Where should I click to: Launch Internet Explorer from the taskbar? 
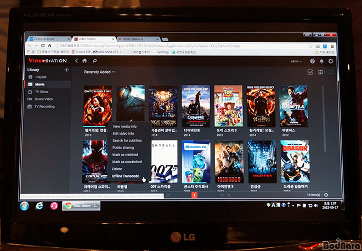click(39, 206)
